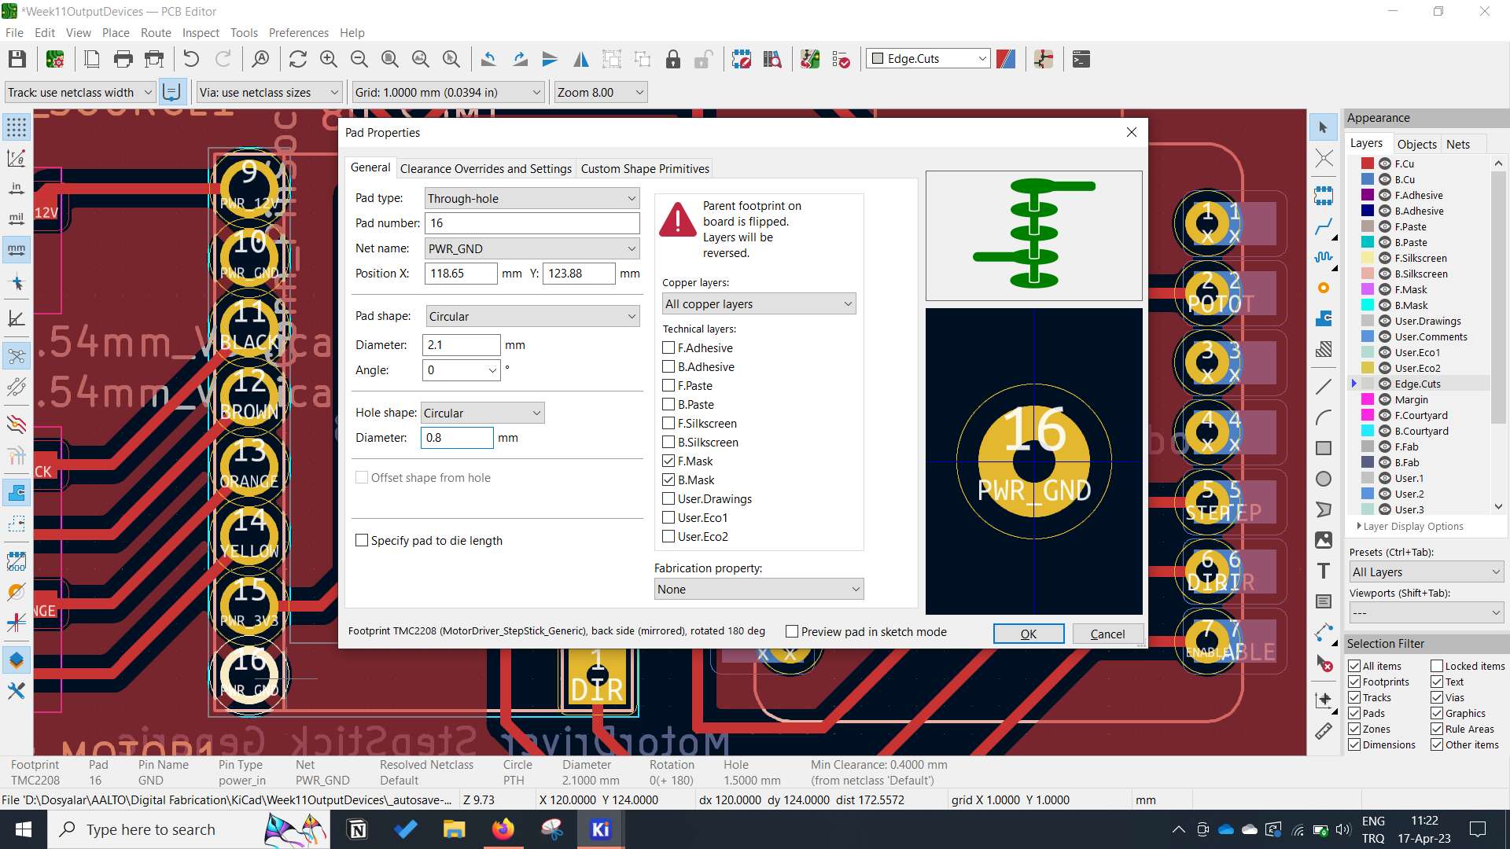1510x849 pixels.
Task: Open the Copper layers dropdown
Action: [759, 303]
